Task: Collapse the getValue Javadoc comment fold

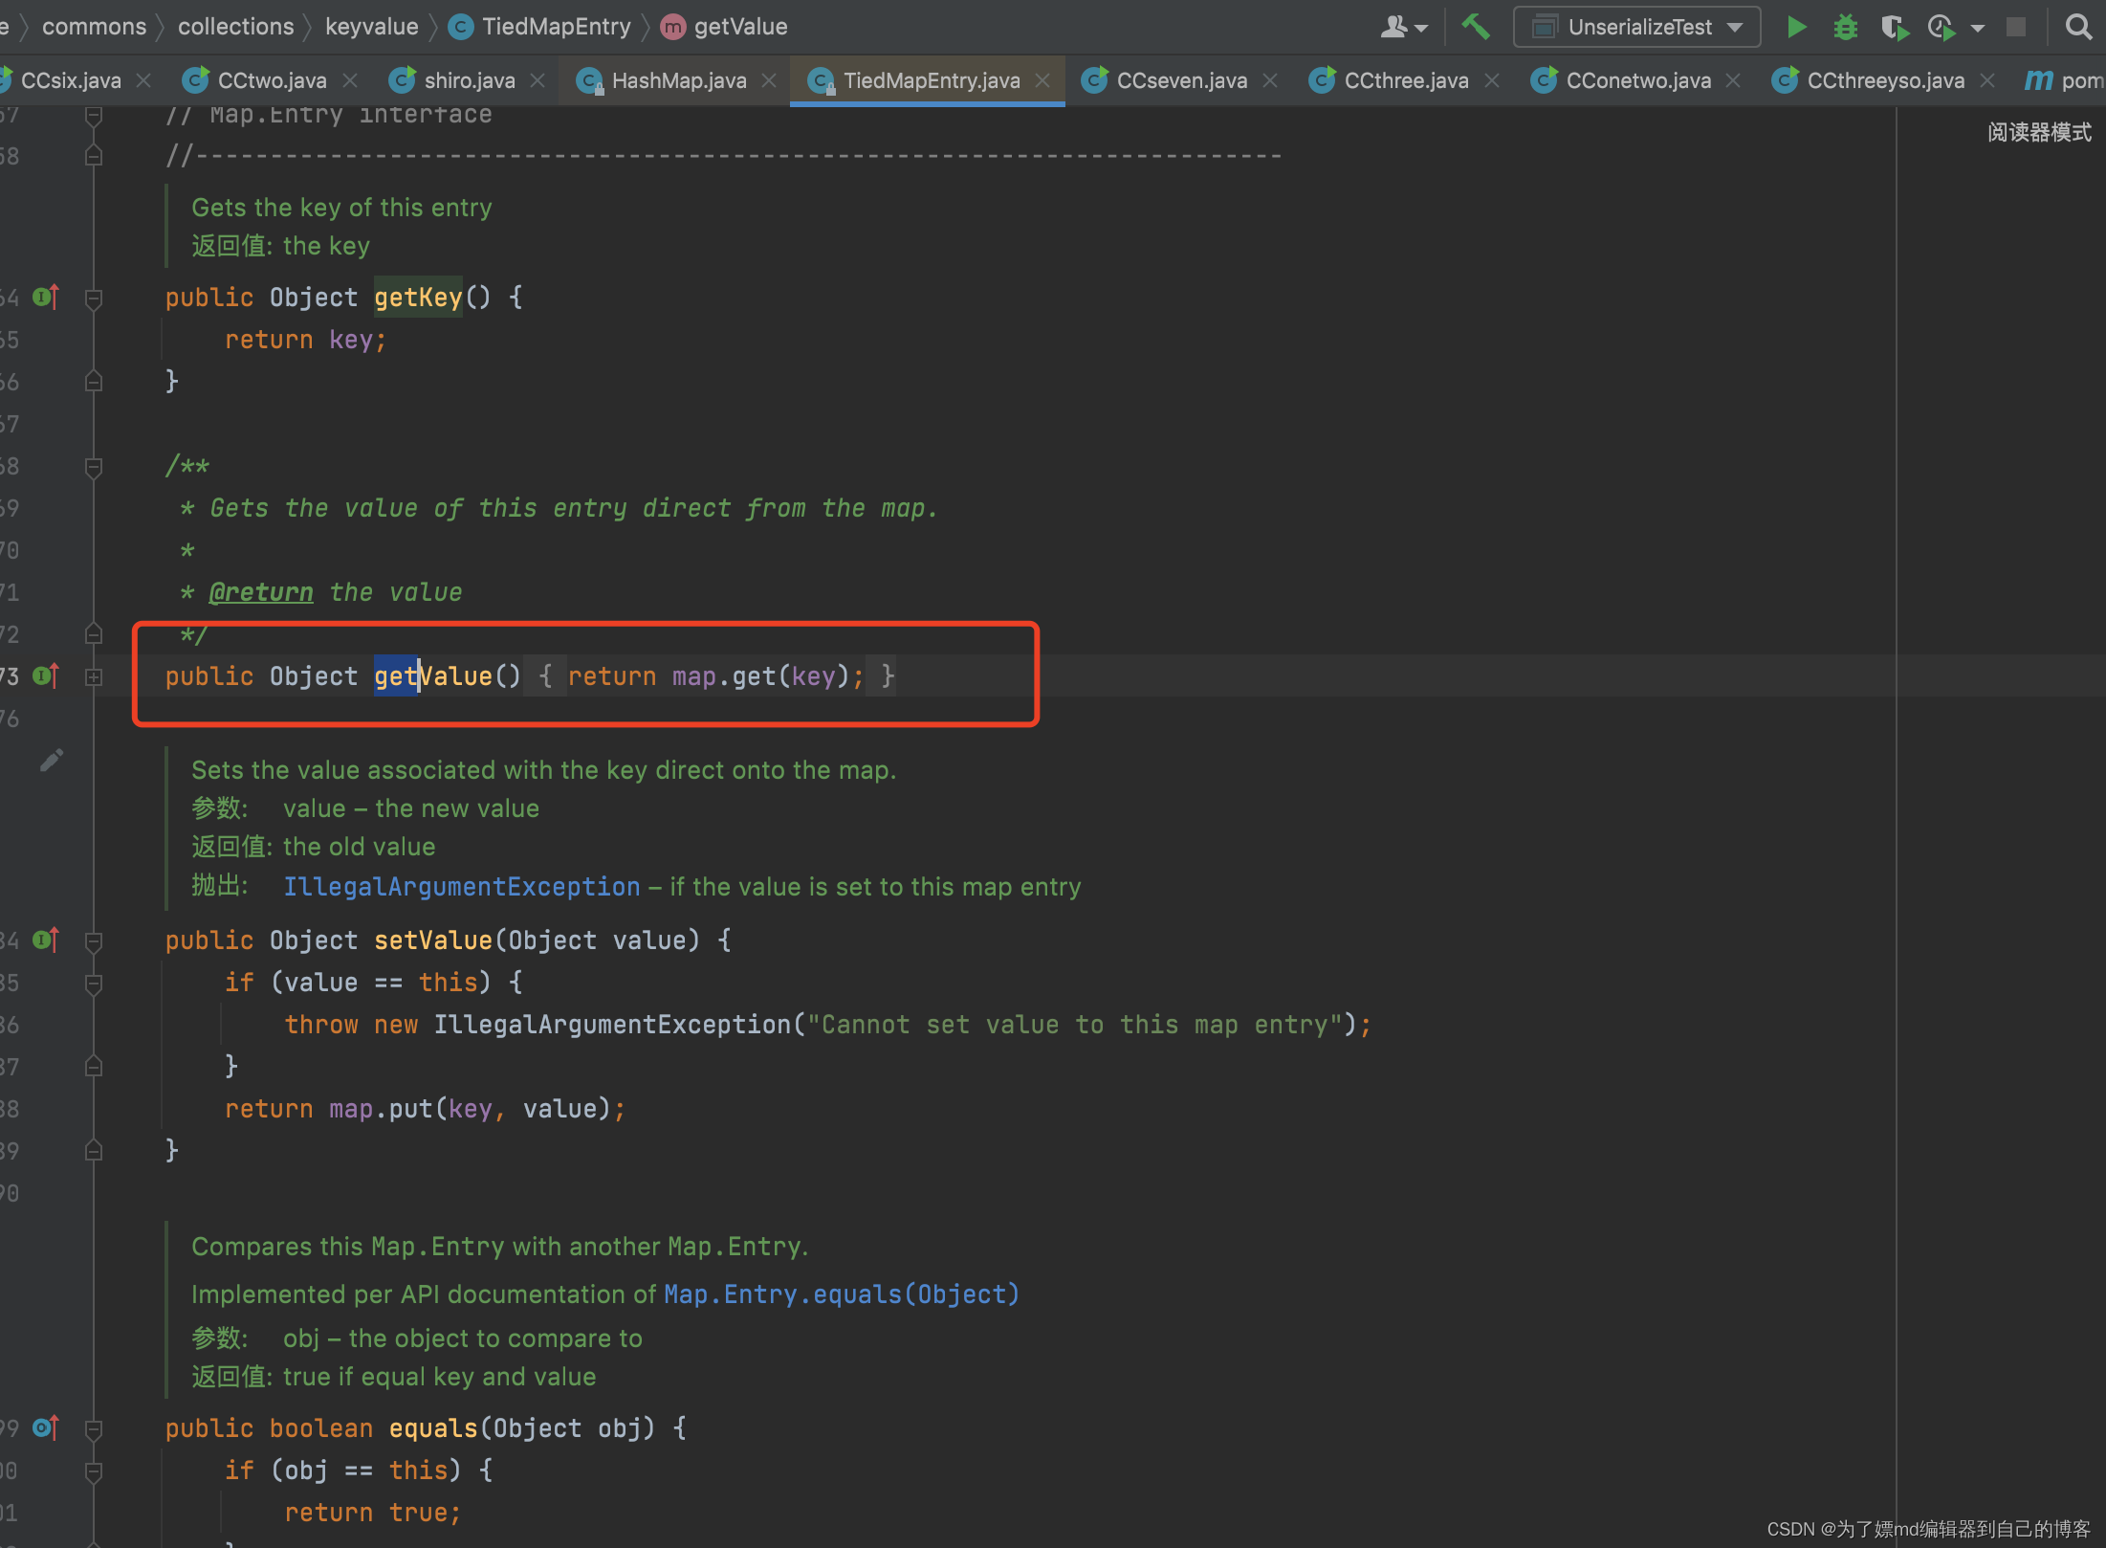Action: (x=94, y=468)
